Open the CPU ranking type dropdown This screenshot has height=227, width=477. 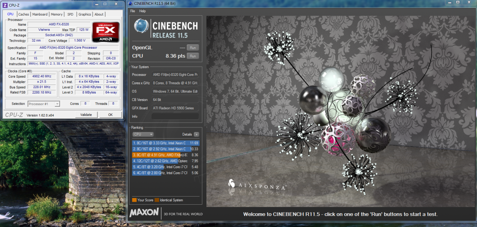(x=143, y=134)
